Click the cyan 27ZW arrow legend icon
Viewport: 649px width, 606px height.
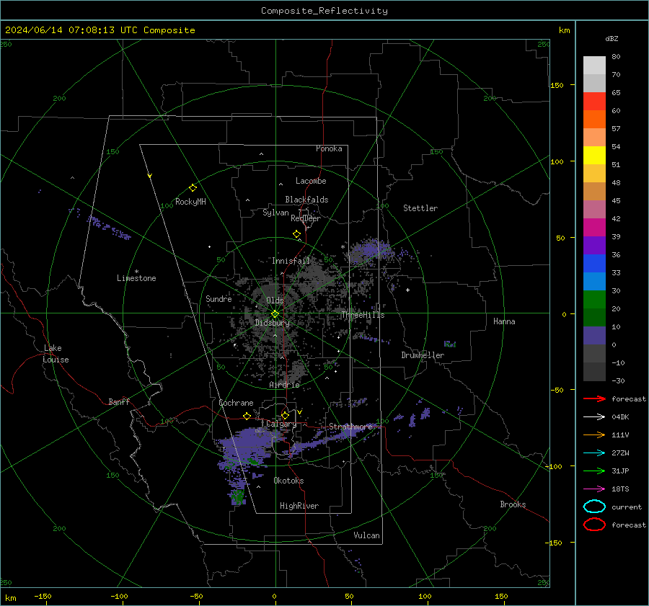click(594, 453)
